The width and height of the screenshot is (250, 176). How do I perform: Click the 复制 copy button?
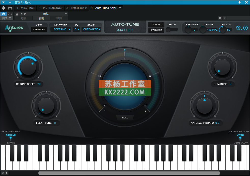[x=41, y=18]
